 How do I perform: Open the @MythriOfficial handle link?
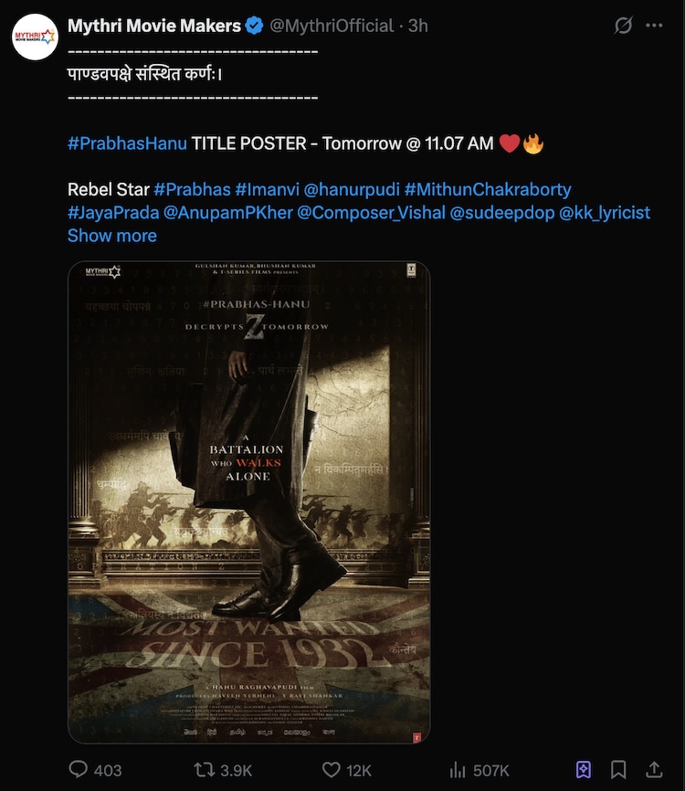tap(332, 26)
